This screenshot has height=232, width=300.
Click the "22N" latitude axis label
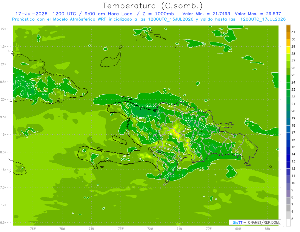pyautogui.click(x=4, y=29)
